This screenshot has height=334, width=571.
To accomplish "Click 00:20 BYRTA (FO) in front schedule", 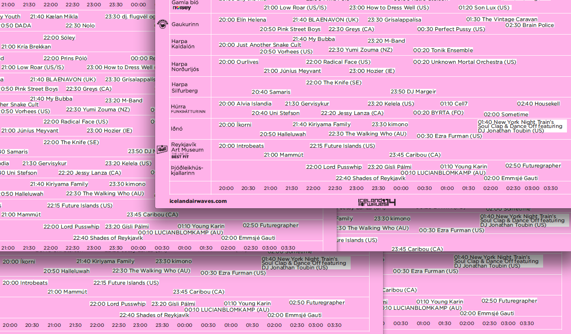I will click(x=438, y=113).
